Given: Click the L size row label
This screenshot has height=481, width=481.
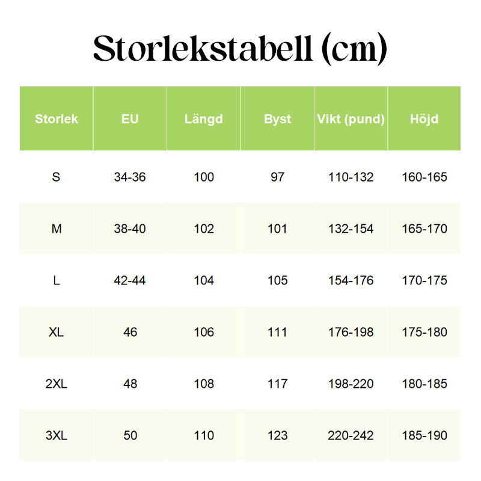Looking at the screenshot, I should (x=57, y=280).
